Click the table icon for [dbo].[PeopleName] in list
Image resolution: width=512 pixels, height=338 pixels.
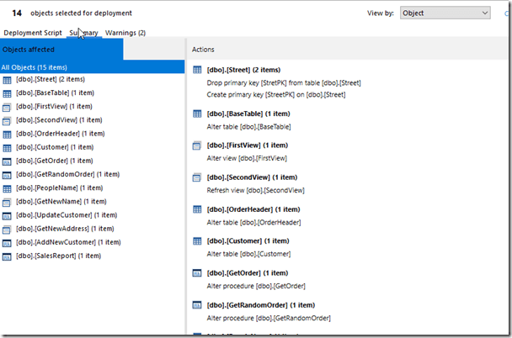8,188
